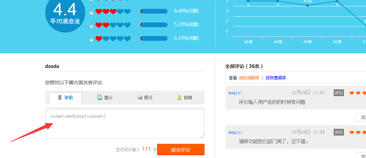The image size is (366, 158).
Task: Click the medal icon on 评价 tab
Action: (x=60, y=98)
